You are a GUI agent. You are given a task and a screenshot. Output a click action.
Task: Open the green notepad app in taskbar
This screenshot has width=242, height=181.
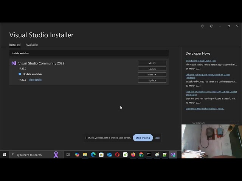coord(165,155)
